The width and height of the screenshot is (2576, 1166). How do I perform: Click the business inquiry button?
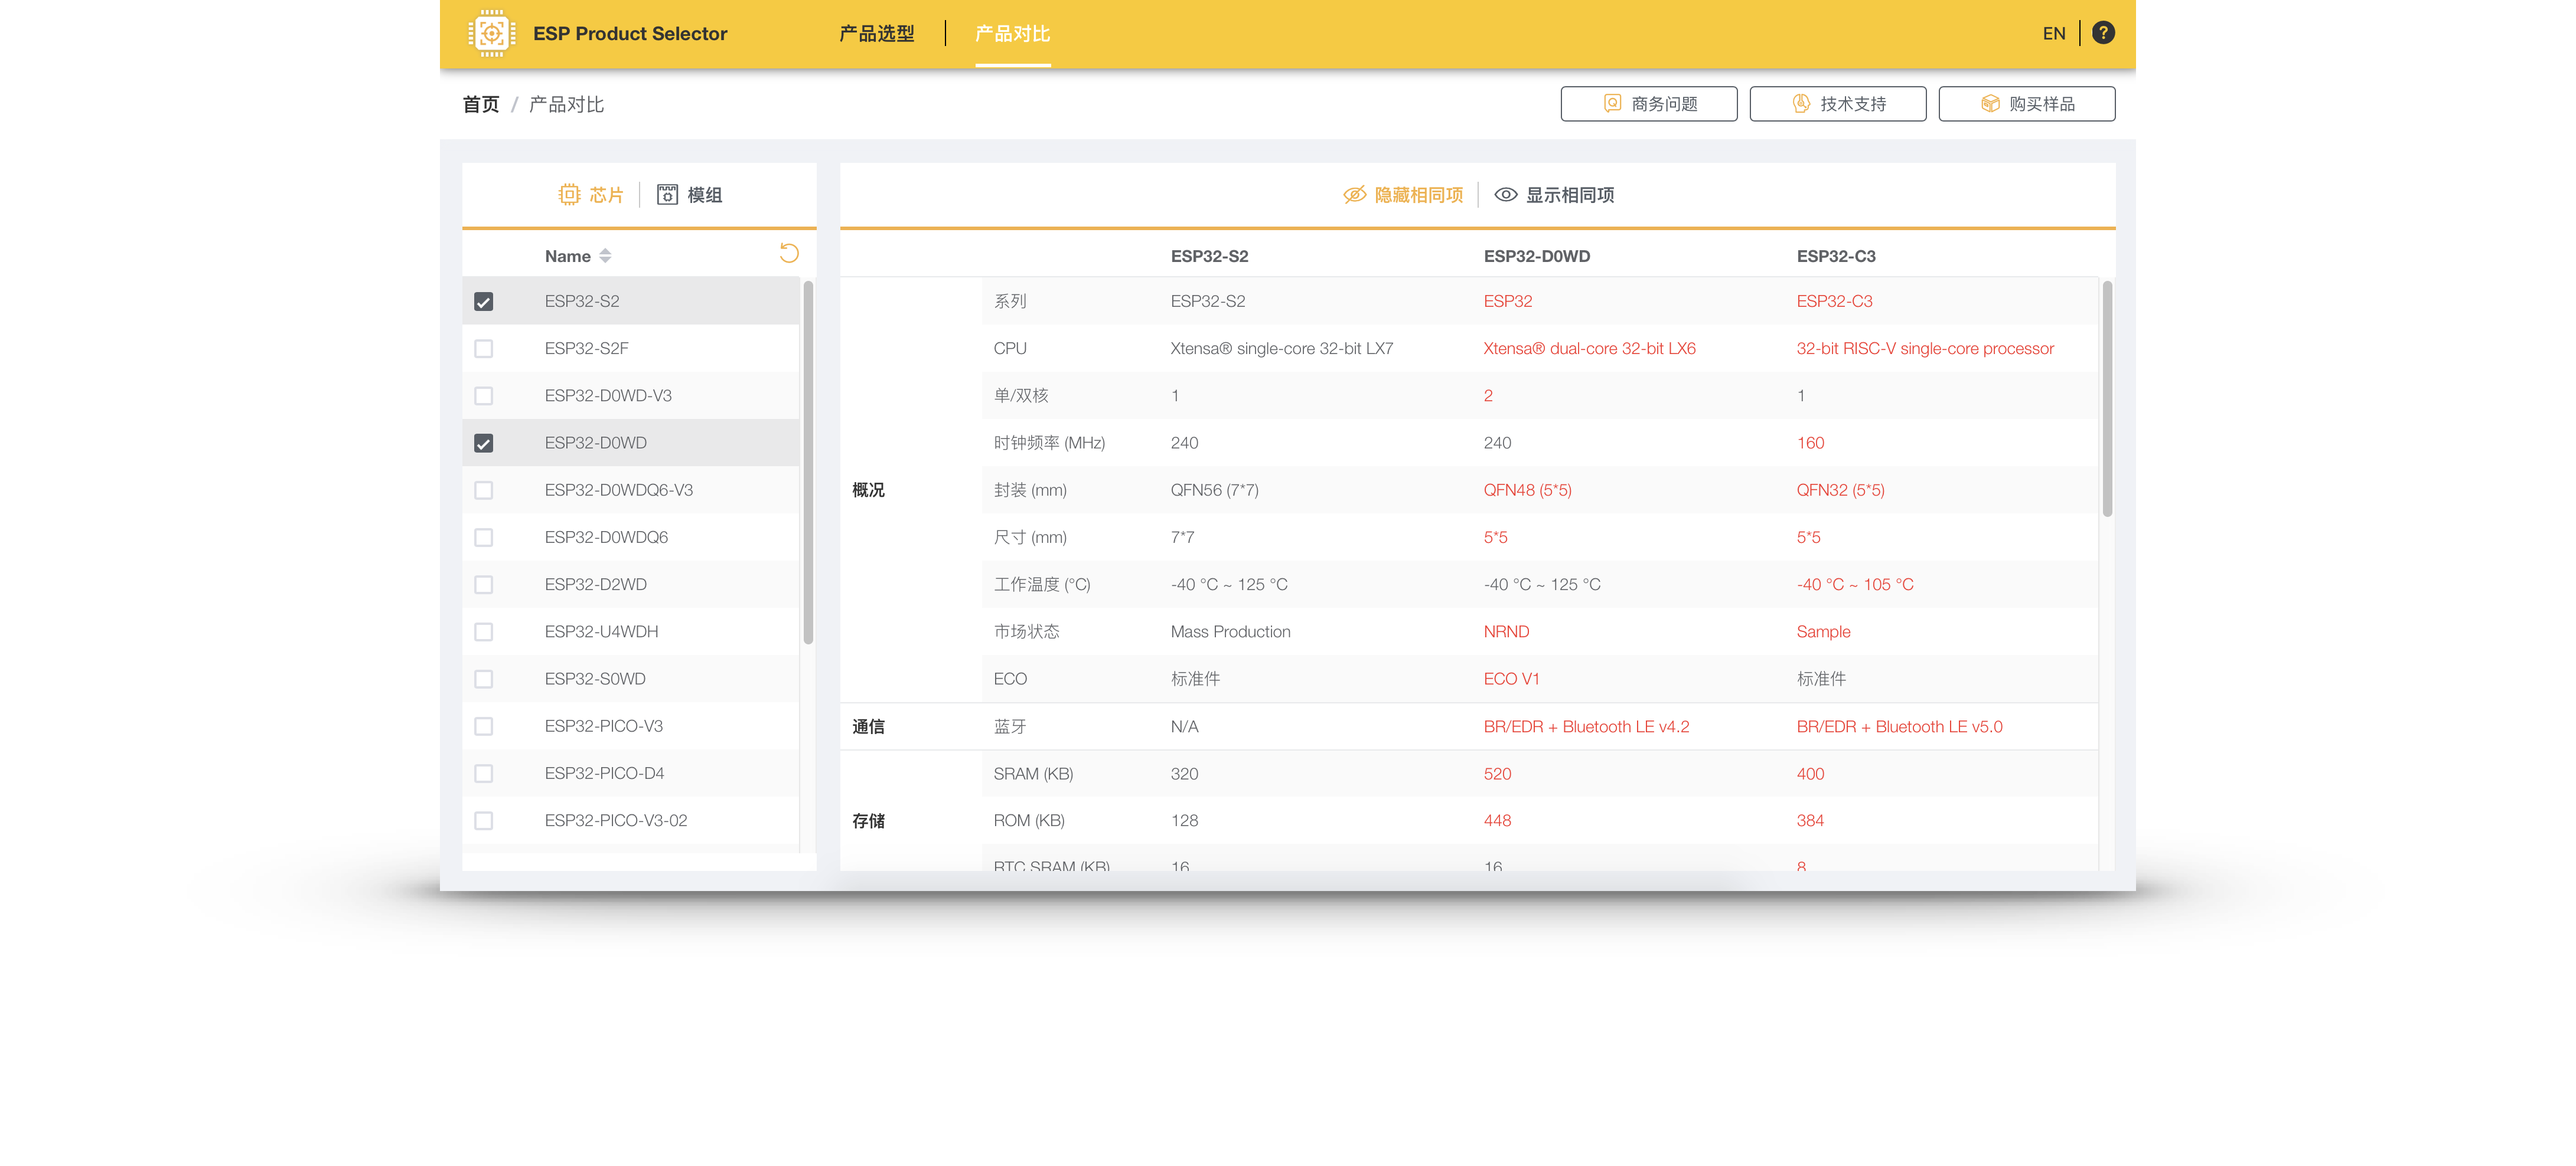pyautogui.click(x=1648, y=104)
